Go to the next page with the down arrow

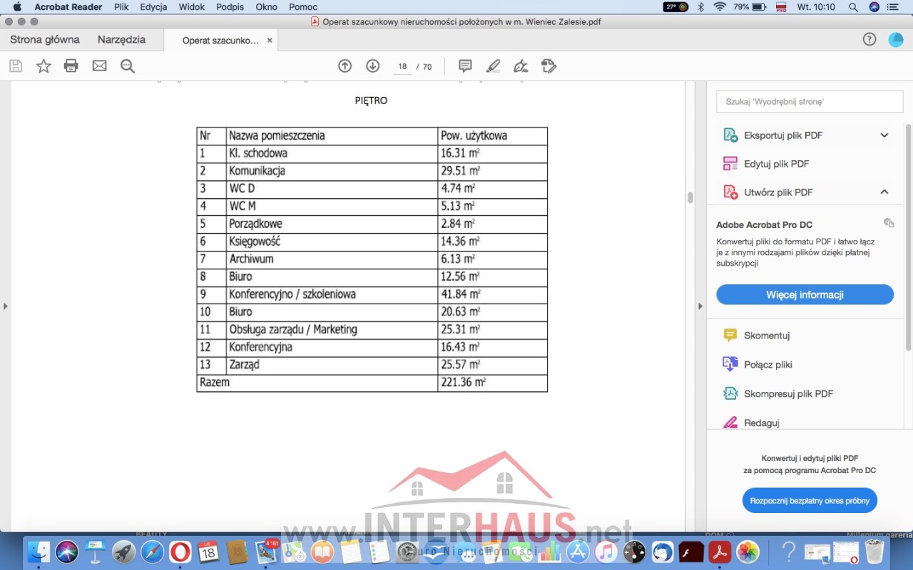click(372, 66)
